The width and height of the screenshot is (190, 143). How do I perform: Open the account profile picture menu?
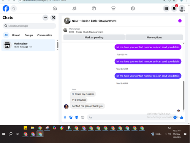(x=182, y=8)
